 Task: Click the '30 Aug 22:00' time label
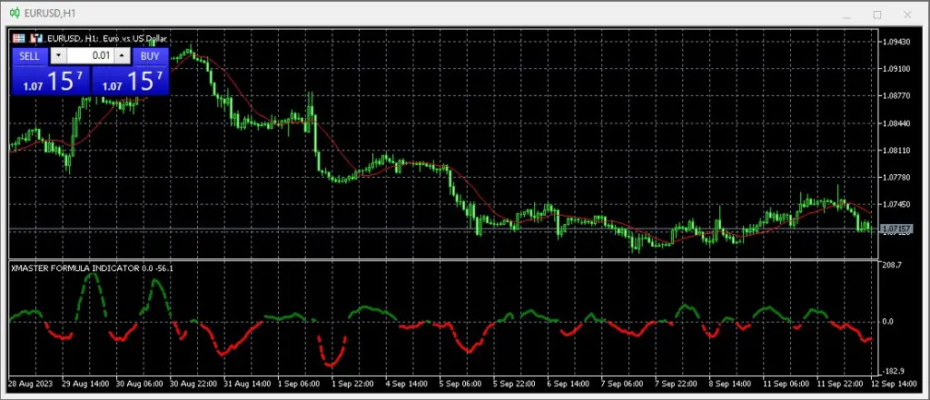coord(193,384)
